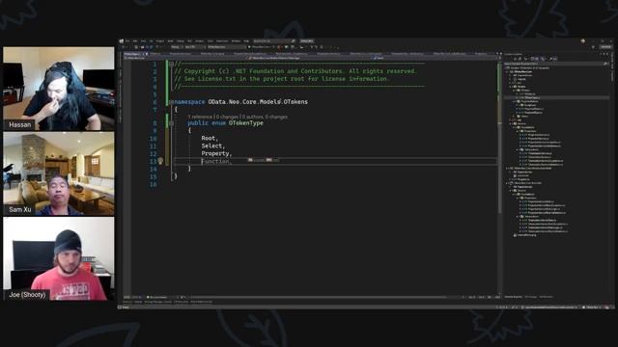
Task: Select the highlighted file in Solution Explorer tree
Action: click(x=556, y=97)
